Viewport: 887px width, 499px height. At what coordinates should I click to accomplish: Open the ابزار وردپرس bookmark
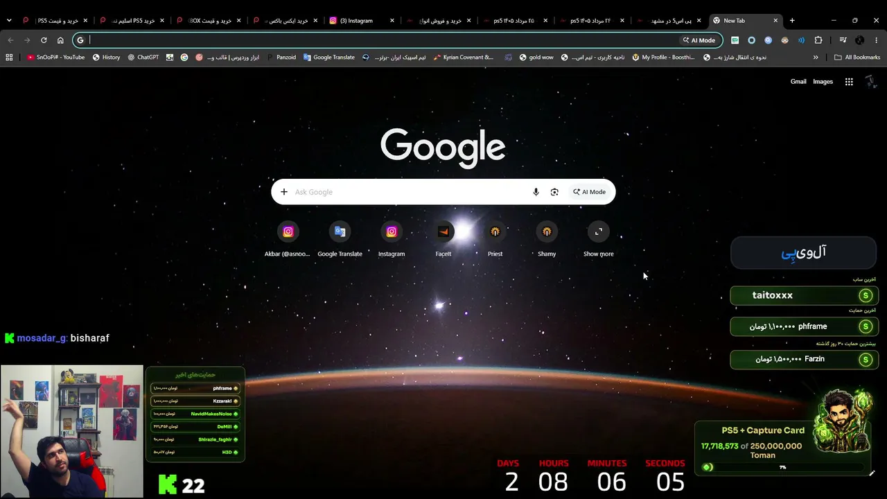click(x=227, y=58)
